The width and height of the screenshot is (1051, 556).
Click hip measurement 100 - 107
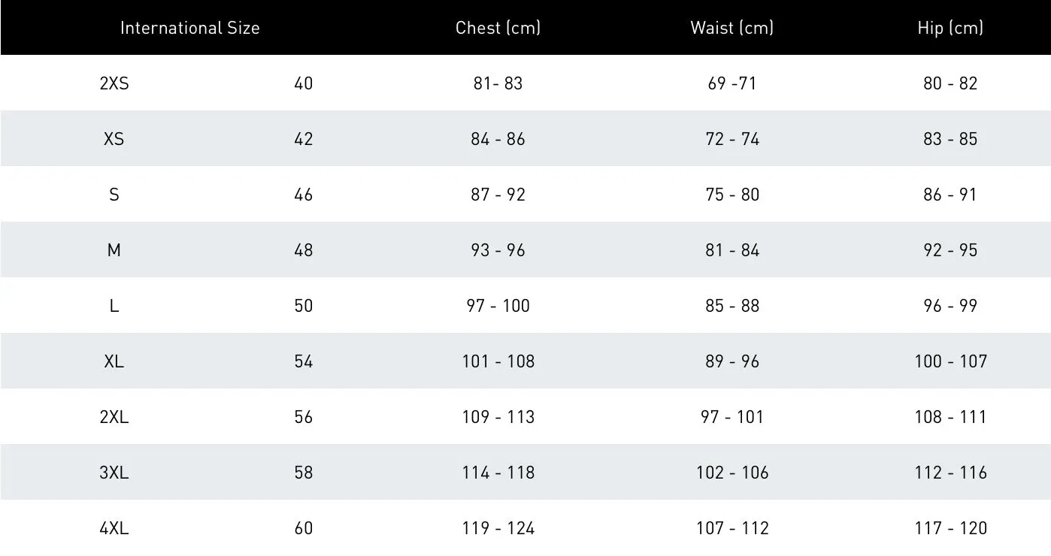pyautogui.click(x=950, y=361)
